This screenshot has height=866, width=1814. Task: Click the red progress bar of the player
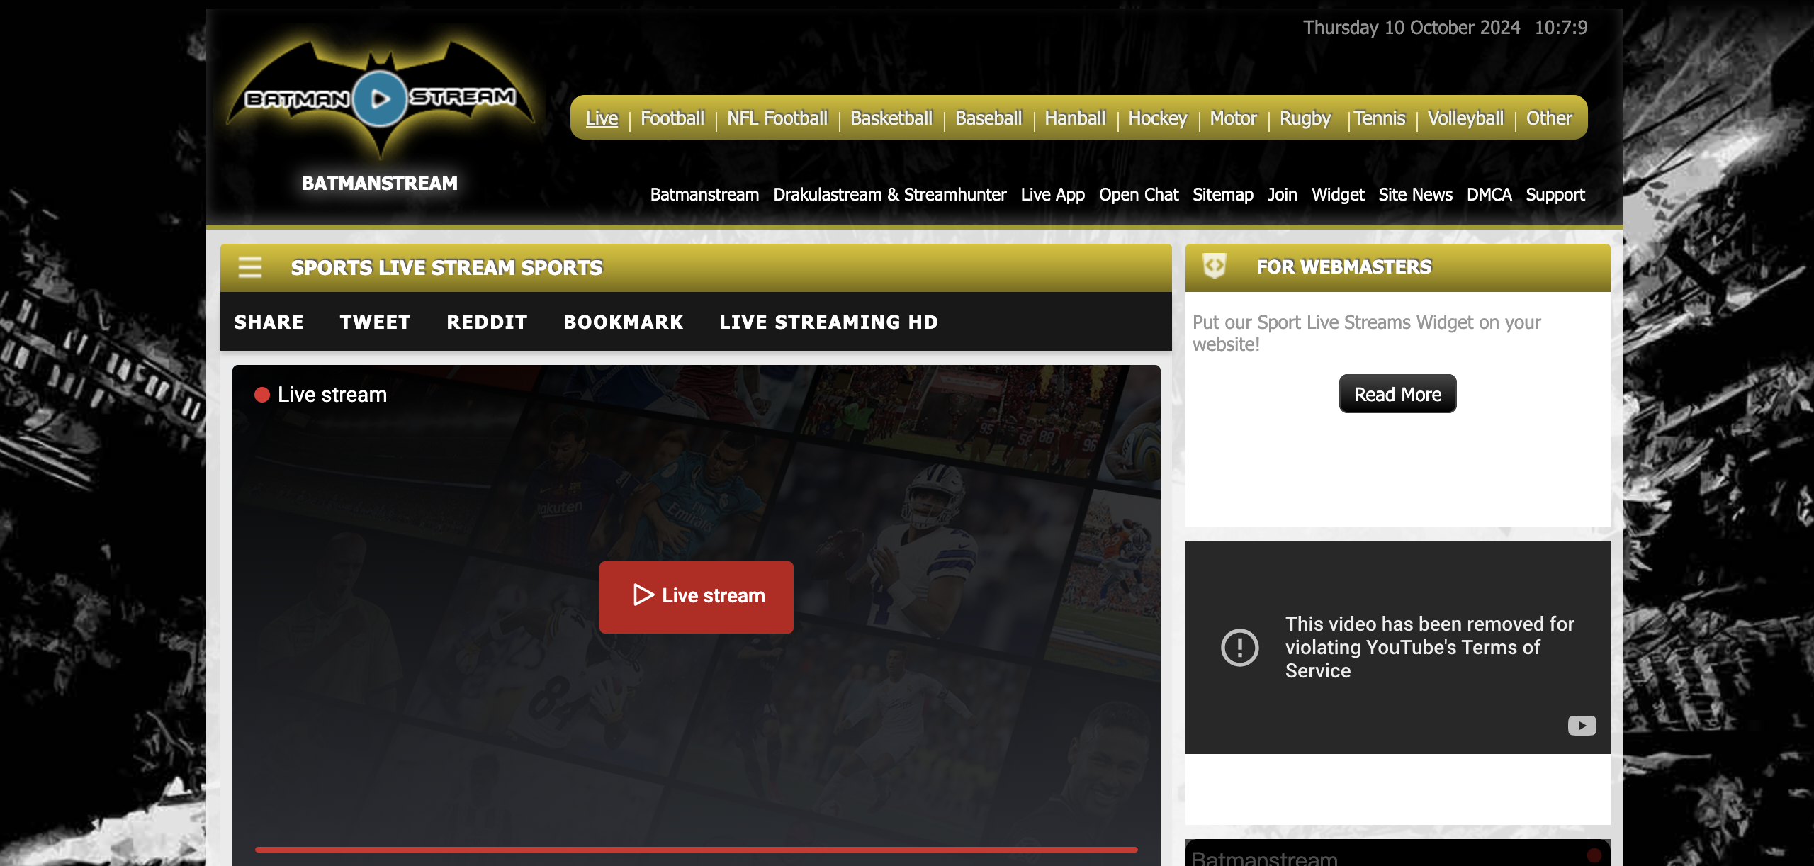click(697, 849)
